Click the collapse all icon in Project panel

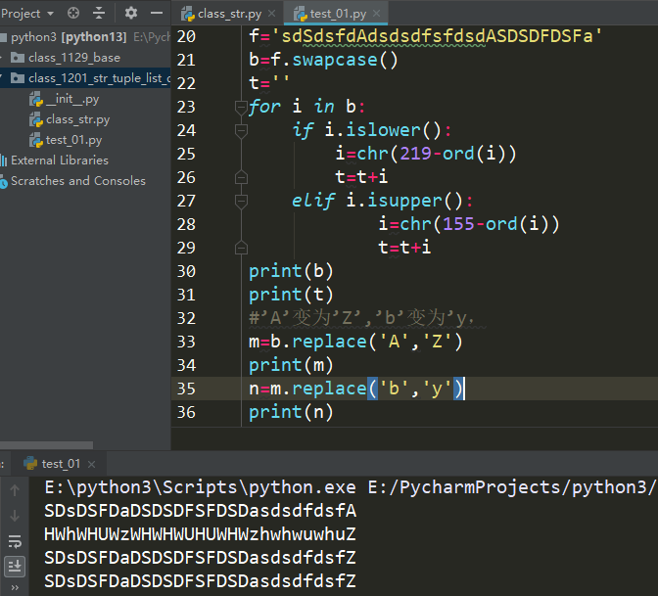[x=99, y=14]
